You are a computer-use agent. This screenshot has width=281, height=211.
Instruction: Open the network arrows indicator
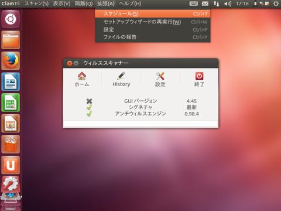216,4
